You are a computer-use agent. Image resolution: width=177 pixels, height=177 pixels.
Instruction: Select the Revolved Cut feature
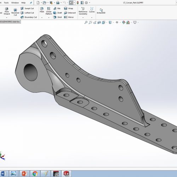[x=15, y=12]
